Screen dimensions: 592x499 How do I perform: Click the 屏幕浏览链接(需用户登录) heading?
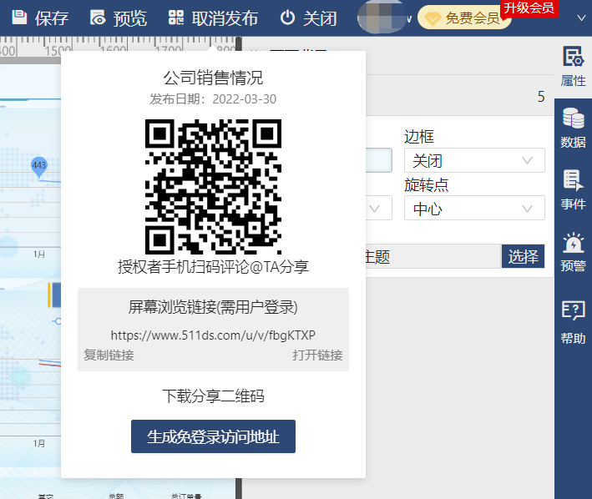(213, 307)
